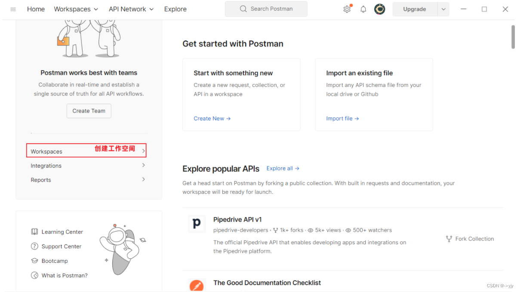This screenshot has width=520, height=292.
Task: Click the Pipedrive API logo thumbnail
Action: (197, 224)
